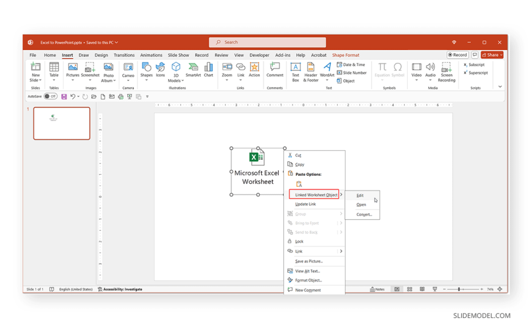Fit slide to current window button

click(500, 289)
